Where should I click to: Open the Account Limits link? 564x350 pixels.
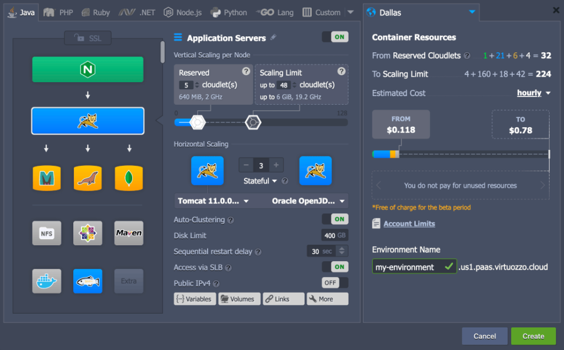pos(409,224)
